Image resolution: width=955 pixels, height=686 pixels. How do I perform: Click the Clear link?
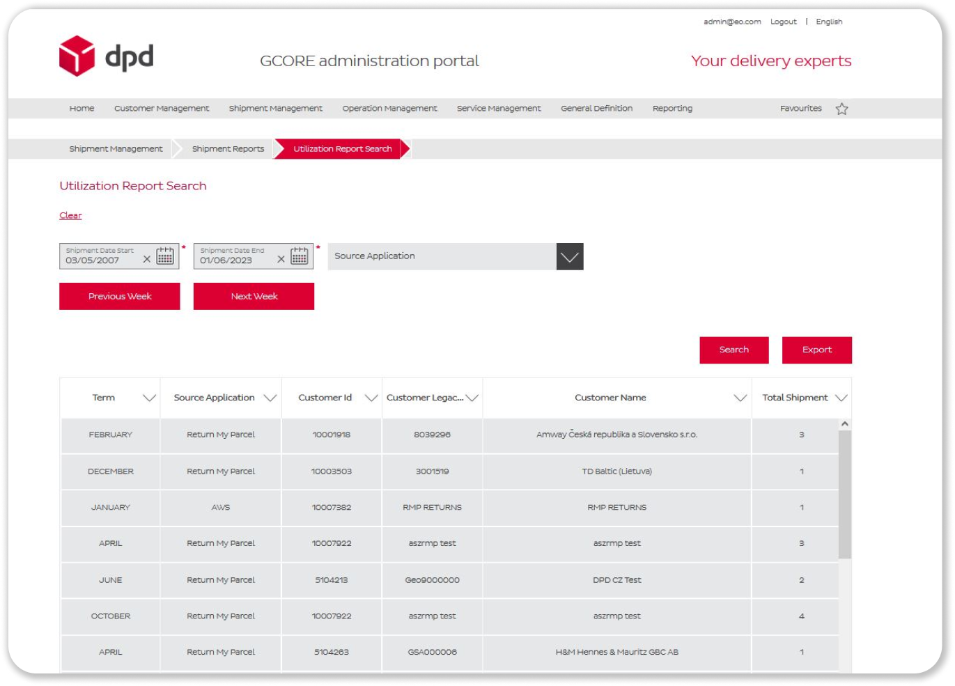(70, 215)
